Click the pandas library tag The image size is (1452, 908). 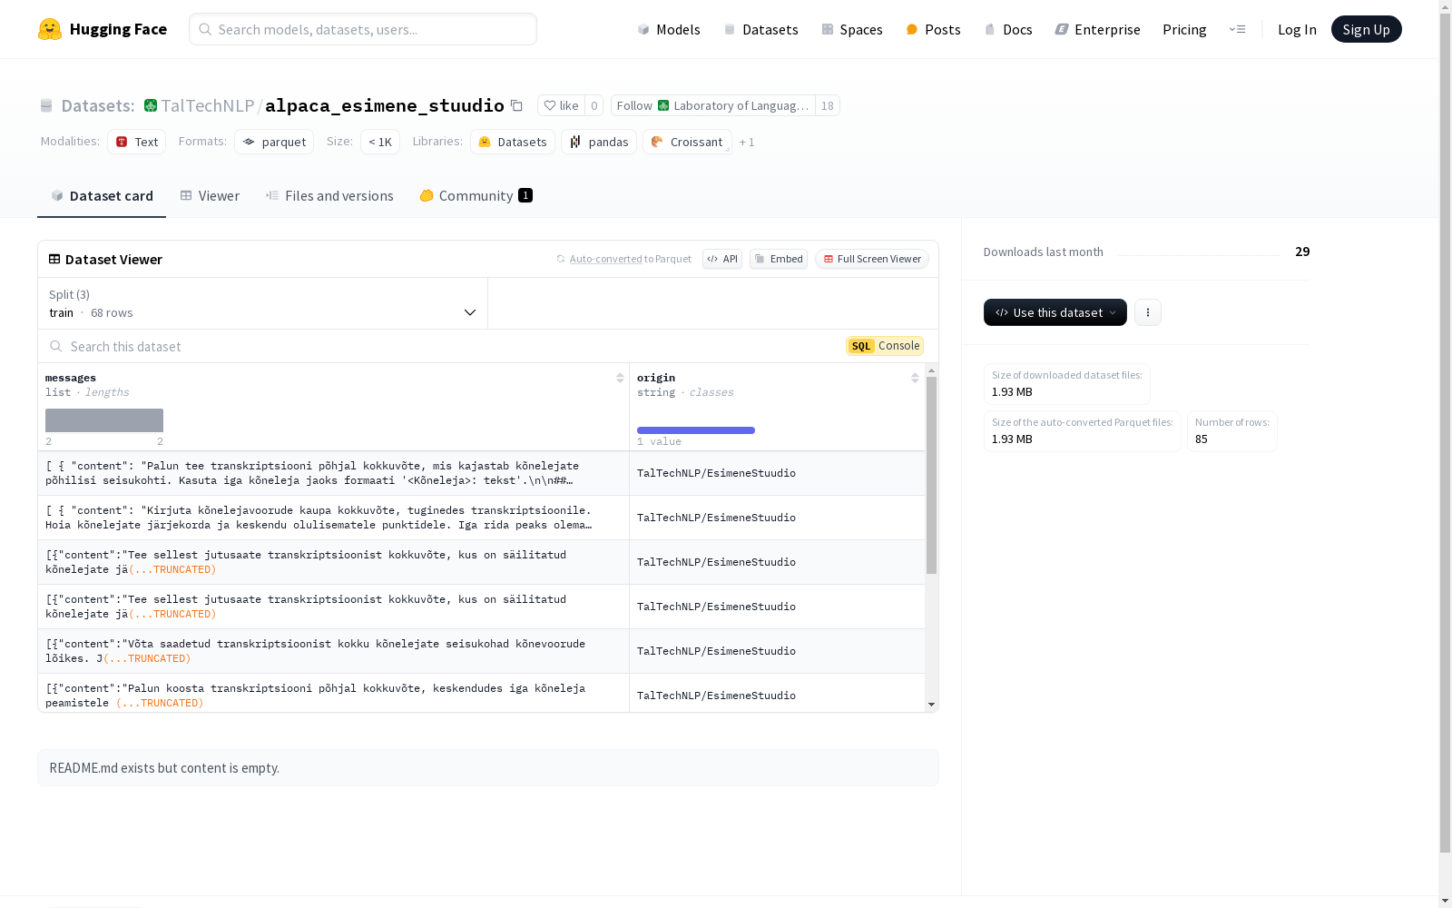click(x=599, y=142)
